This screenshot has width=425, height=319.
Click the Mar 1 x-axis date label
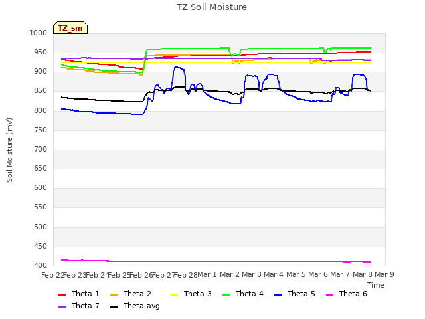[x=207, y=274]
